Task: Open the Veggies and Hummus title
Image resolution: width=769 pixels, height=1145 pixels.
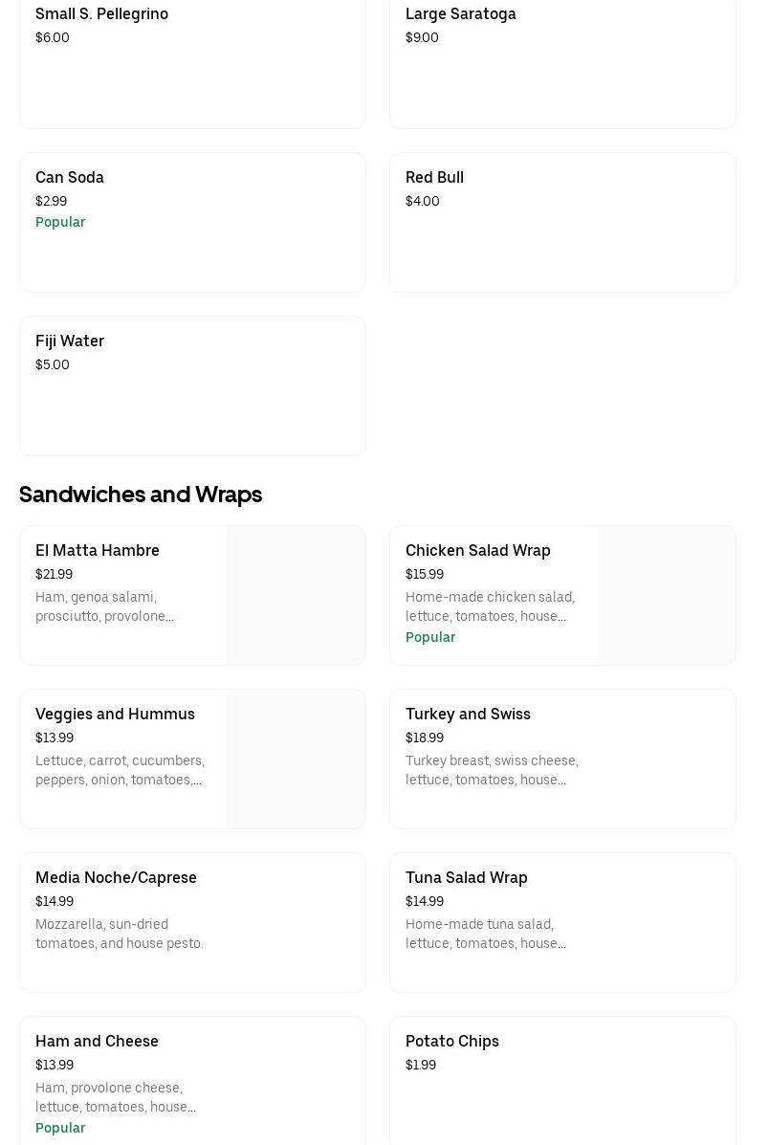Action: click(x=115, y=714)
